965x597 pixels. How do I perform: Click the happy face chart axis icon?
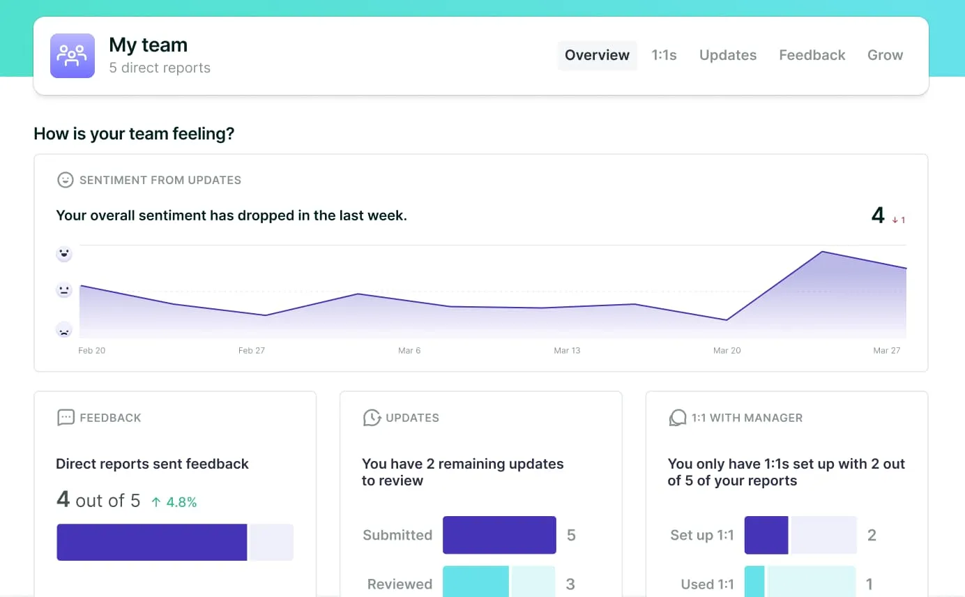pos(64,254)
